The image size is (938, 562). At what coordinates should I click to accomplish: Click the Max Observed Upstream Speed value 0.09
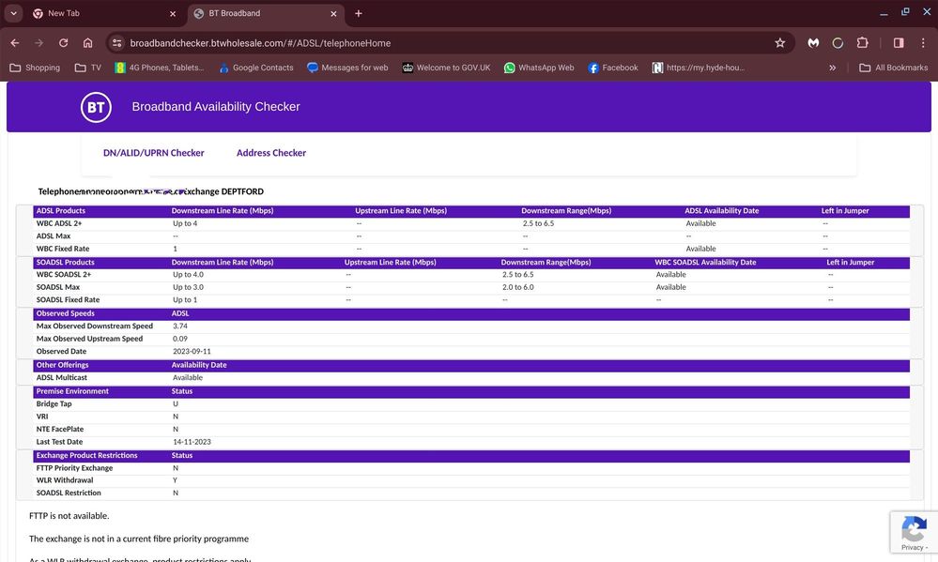[x=180, y=339]
